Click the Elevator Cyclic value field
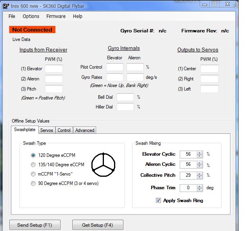 (x=188, y=154)
